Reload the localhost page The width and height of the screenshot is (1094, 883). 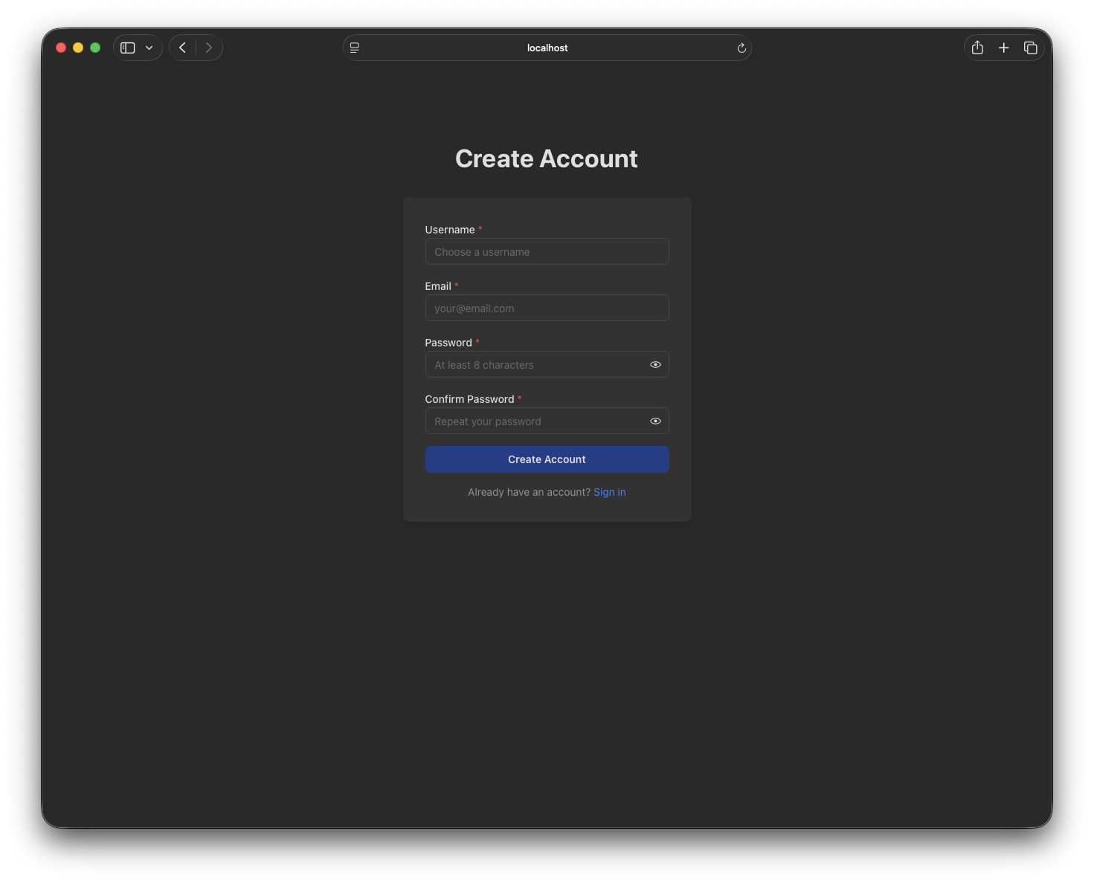click(x=741, y=48)
